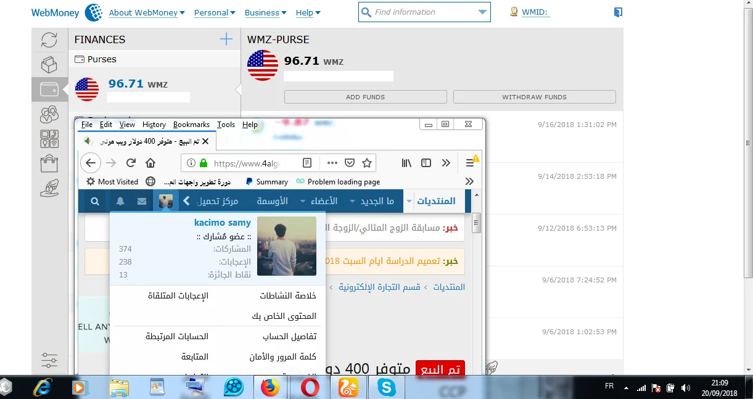753x399 pixels.
Task: Open the contacts people icon in WebMoney sidebar
Action: 49,114
